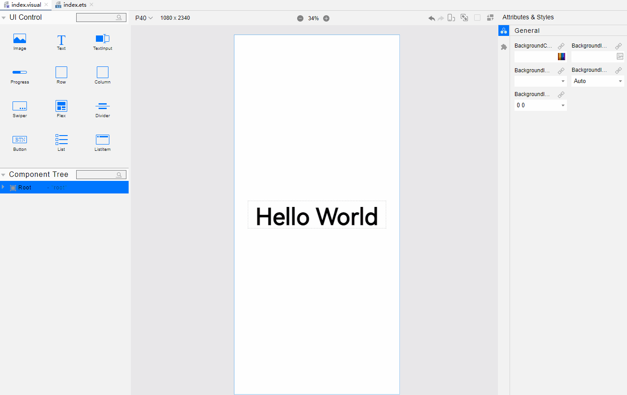The height and width of the screenshot is (395, 627).
Task: Close the index.visual tab
Action: [x=46, y=5]
